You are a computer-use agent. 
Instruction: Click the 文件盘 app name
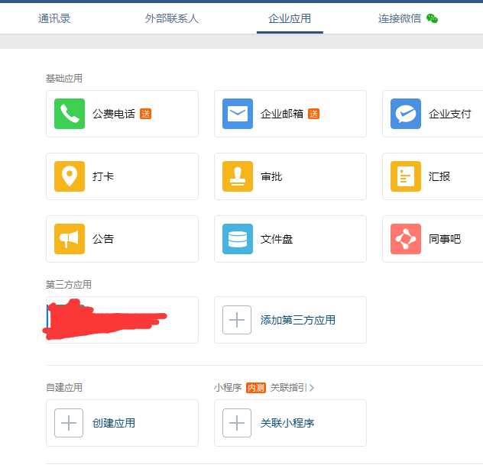(277, 239)
